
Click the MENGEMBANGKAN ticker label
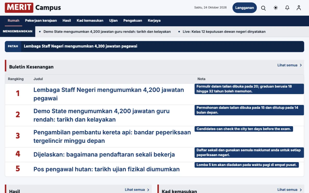pos(18,31)
